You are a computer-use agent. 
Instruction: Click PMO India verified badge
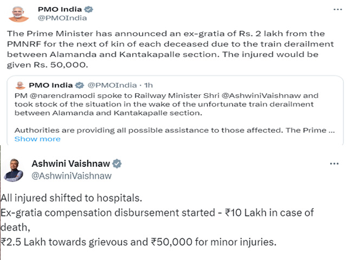[89, 9]
